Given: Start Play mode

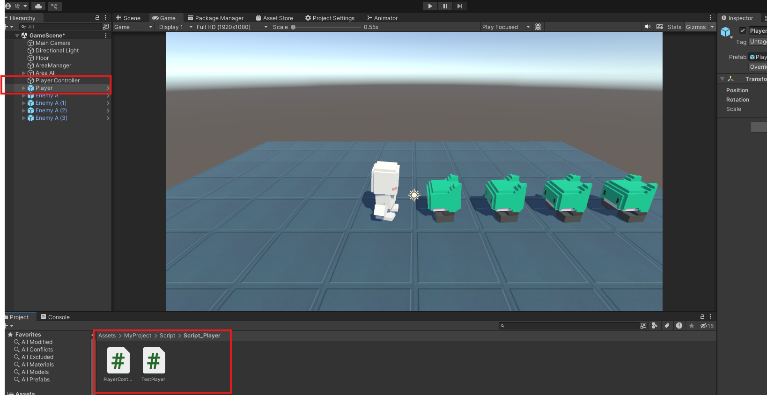Looking at the screenshot, I should coord(430,6).
